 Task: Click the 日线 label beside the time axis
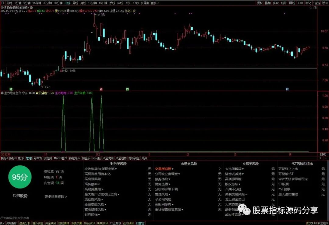click(323, 154)
